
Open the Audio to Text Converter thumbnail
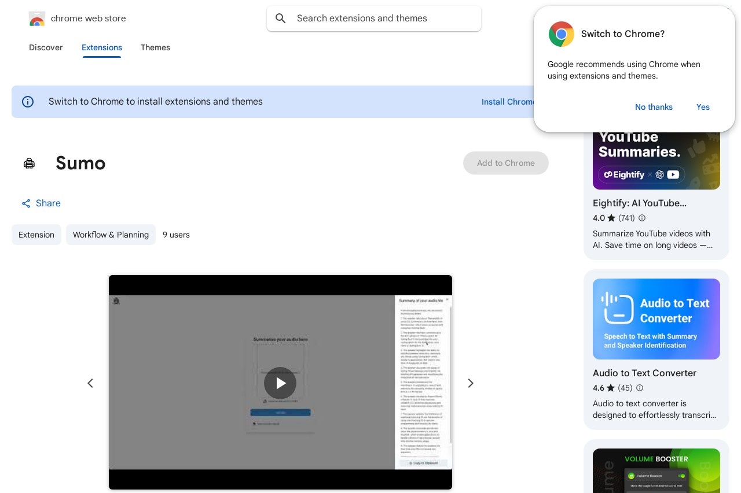coord(656,319)
